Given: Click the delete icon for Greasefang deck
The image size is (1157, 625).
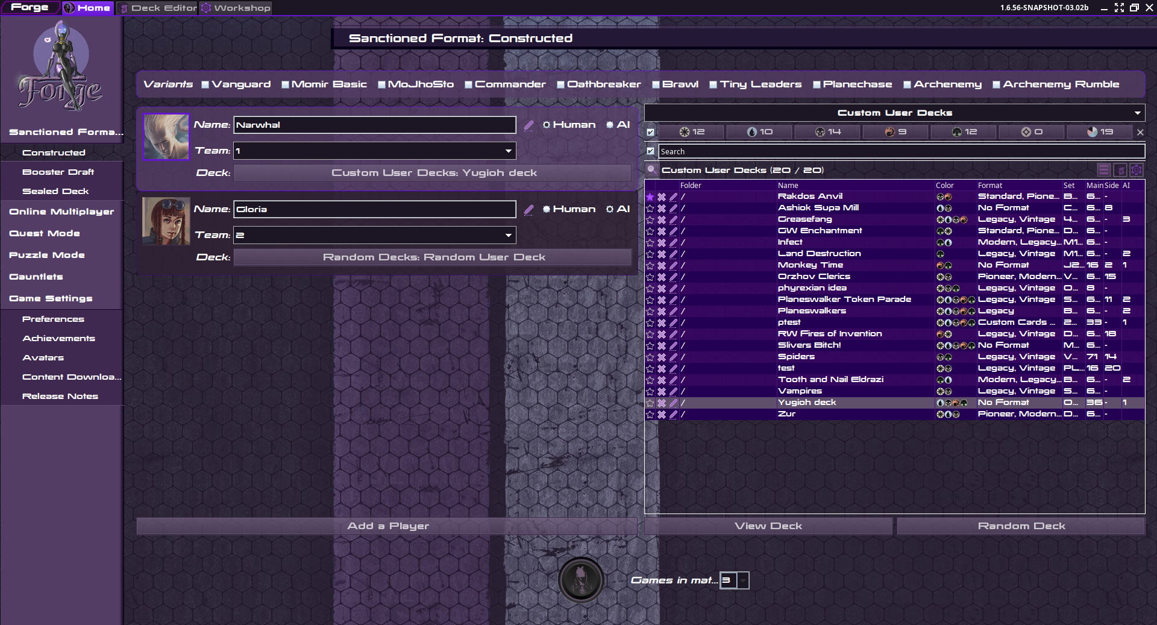Looking at the screenshot, I should 662,220.
